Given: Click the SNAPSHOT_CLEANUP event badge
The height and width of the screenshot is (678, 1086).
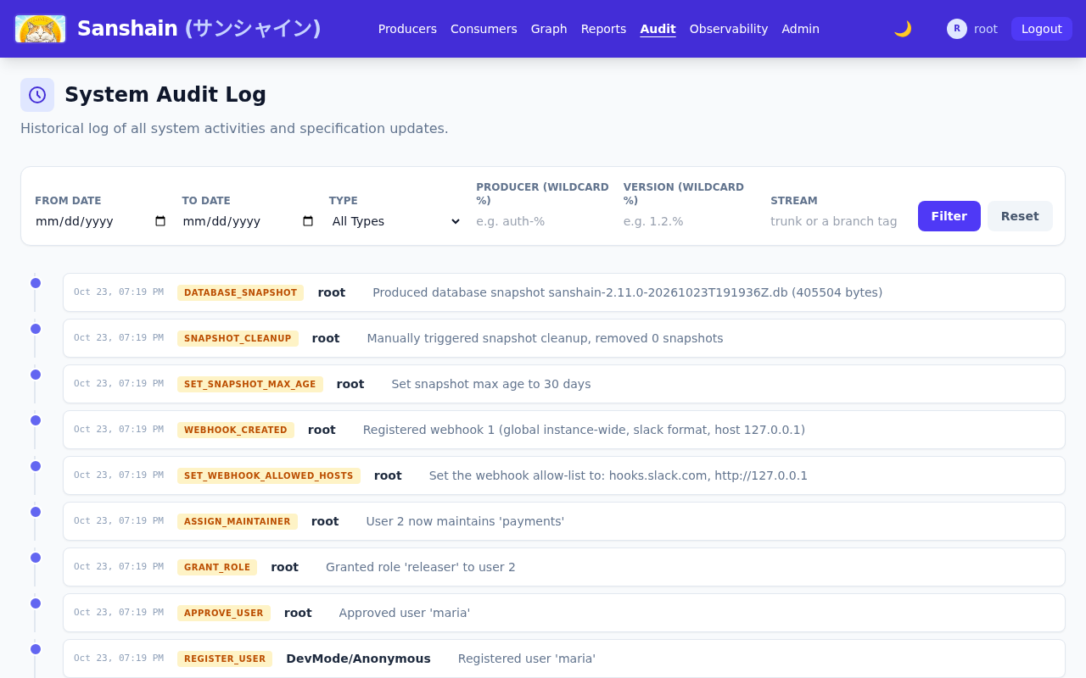Looking at the screenshot, I should [238, 338].
